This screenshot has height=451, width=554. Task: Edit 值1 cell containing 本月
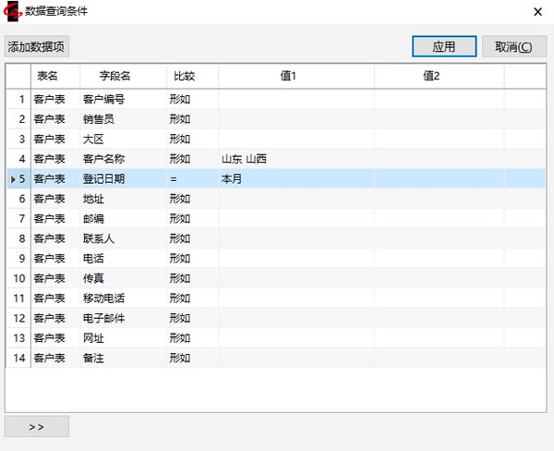pos(295,179)
